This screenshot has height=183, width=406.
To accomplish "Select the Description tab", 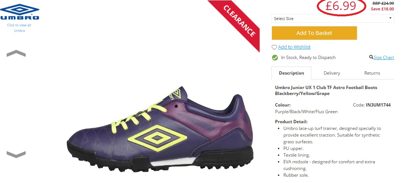I will point(291,73).
